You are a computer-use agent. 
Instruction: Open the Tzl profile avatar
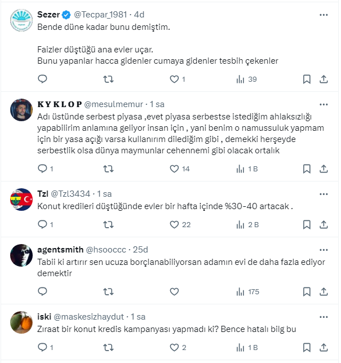(x=21, y=198)
